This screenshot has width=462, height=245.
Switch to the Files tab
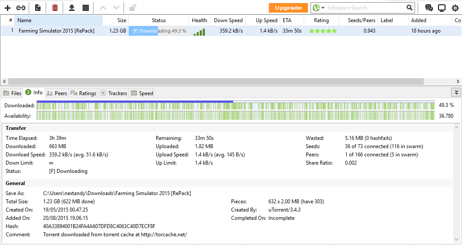(x=12, y=93)
